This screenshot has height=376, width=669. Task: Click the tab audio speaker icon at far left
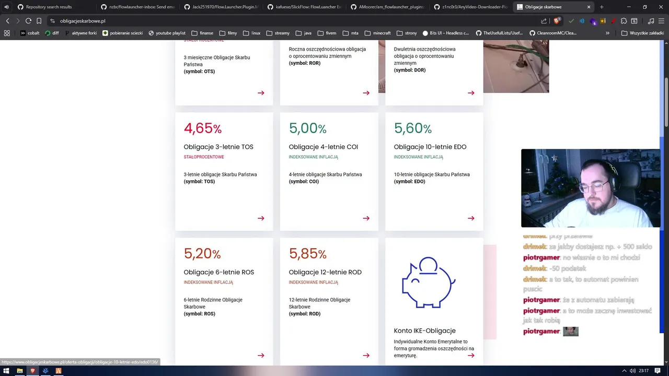6,7
